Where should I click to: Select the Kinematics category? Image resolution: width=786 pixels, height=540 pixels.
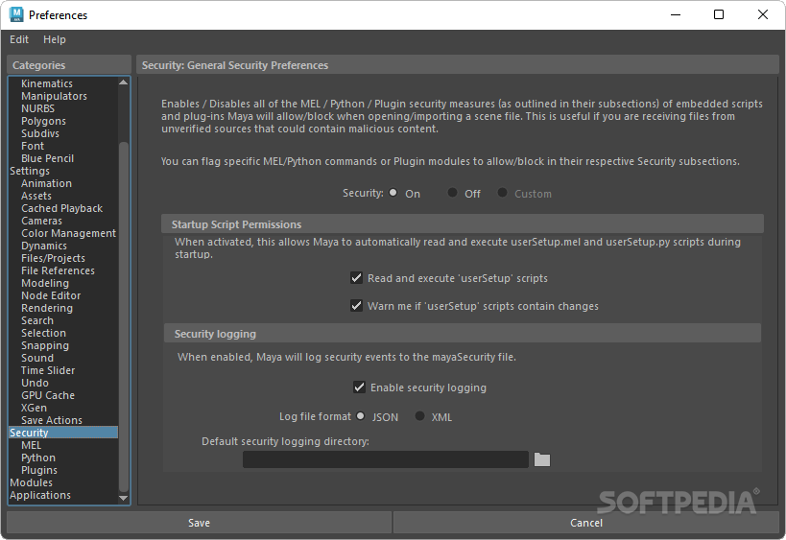point(47,83)
